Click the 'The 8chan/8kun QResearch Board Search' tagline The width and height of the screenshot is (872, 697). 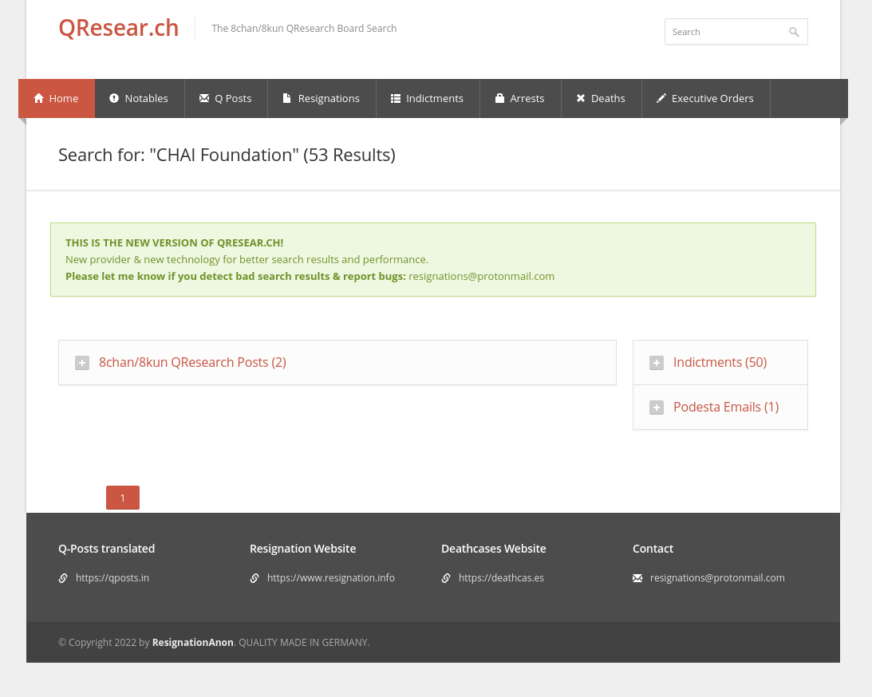click(x=304, y=29)
